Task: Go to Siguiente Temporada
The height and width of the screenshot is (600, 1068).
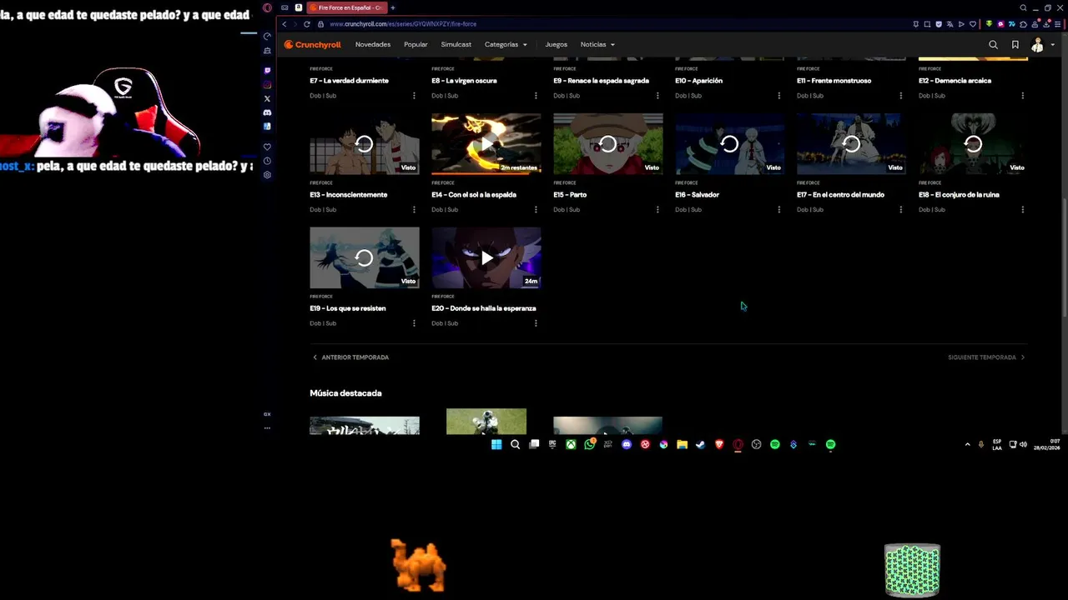Action: click(x=986, y=357)
